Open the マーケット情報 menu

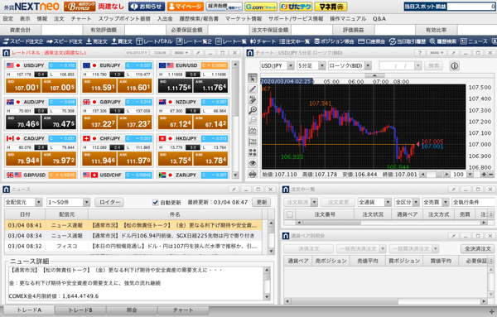244,19
